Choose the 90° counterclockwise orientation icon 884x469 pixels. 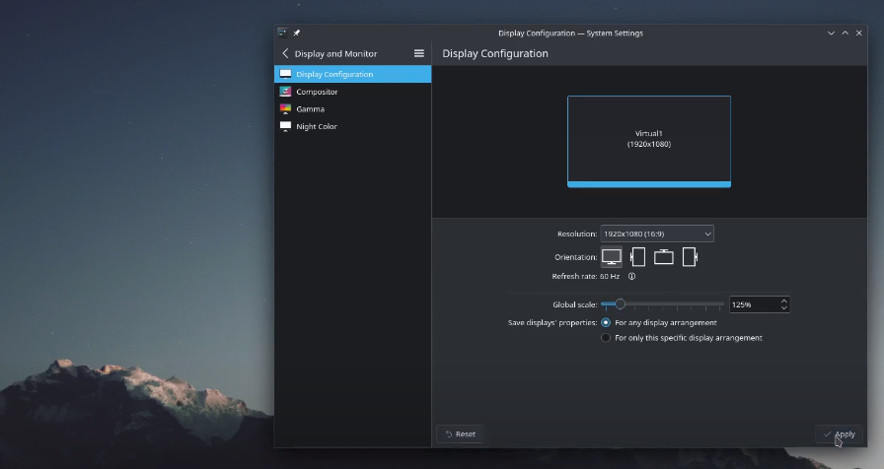(690, 257)
